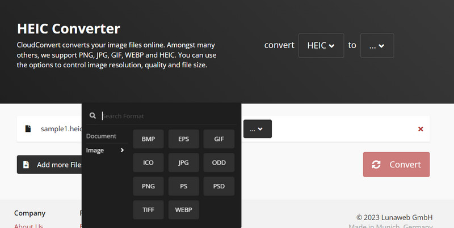
Task: Choose JPG as output format
Action: coord(183,163)
